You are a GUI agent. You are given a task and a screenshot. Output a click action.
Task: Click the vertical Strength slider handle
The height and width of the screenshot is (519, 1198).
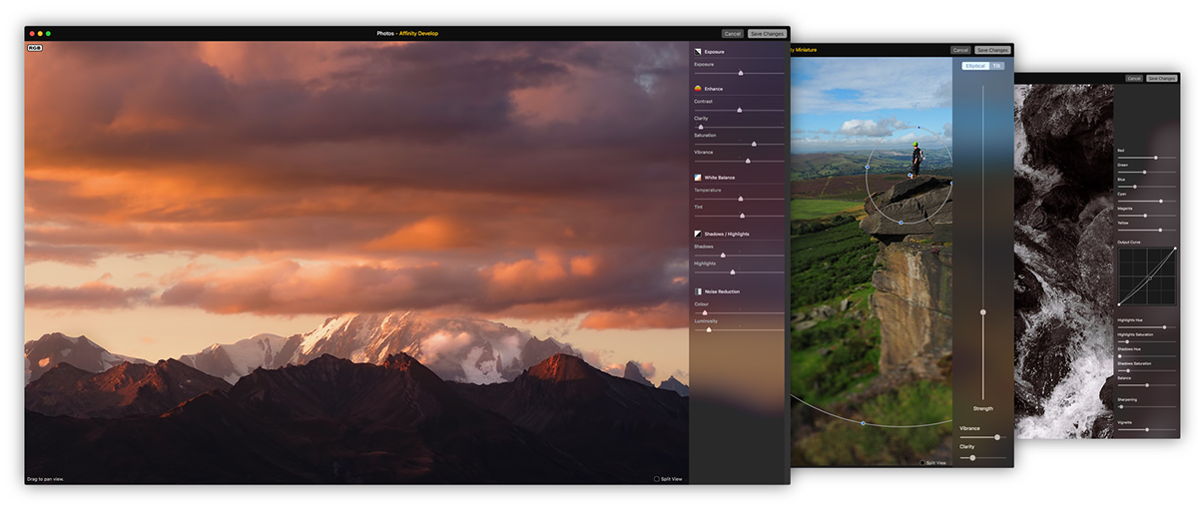[x=983, y=312]
